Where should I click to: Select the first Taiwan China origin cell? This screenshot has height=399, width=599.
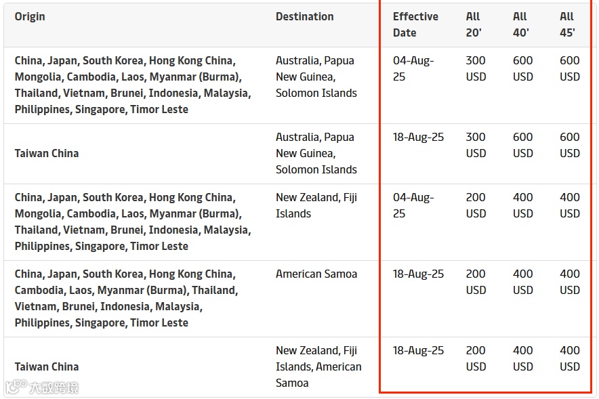coord(47,154)
